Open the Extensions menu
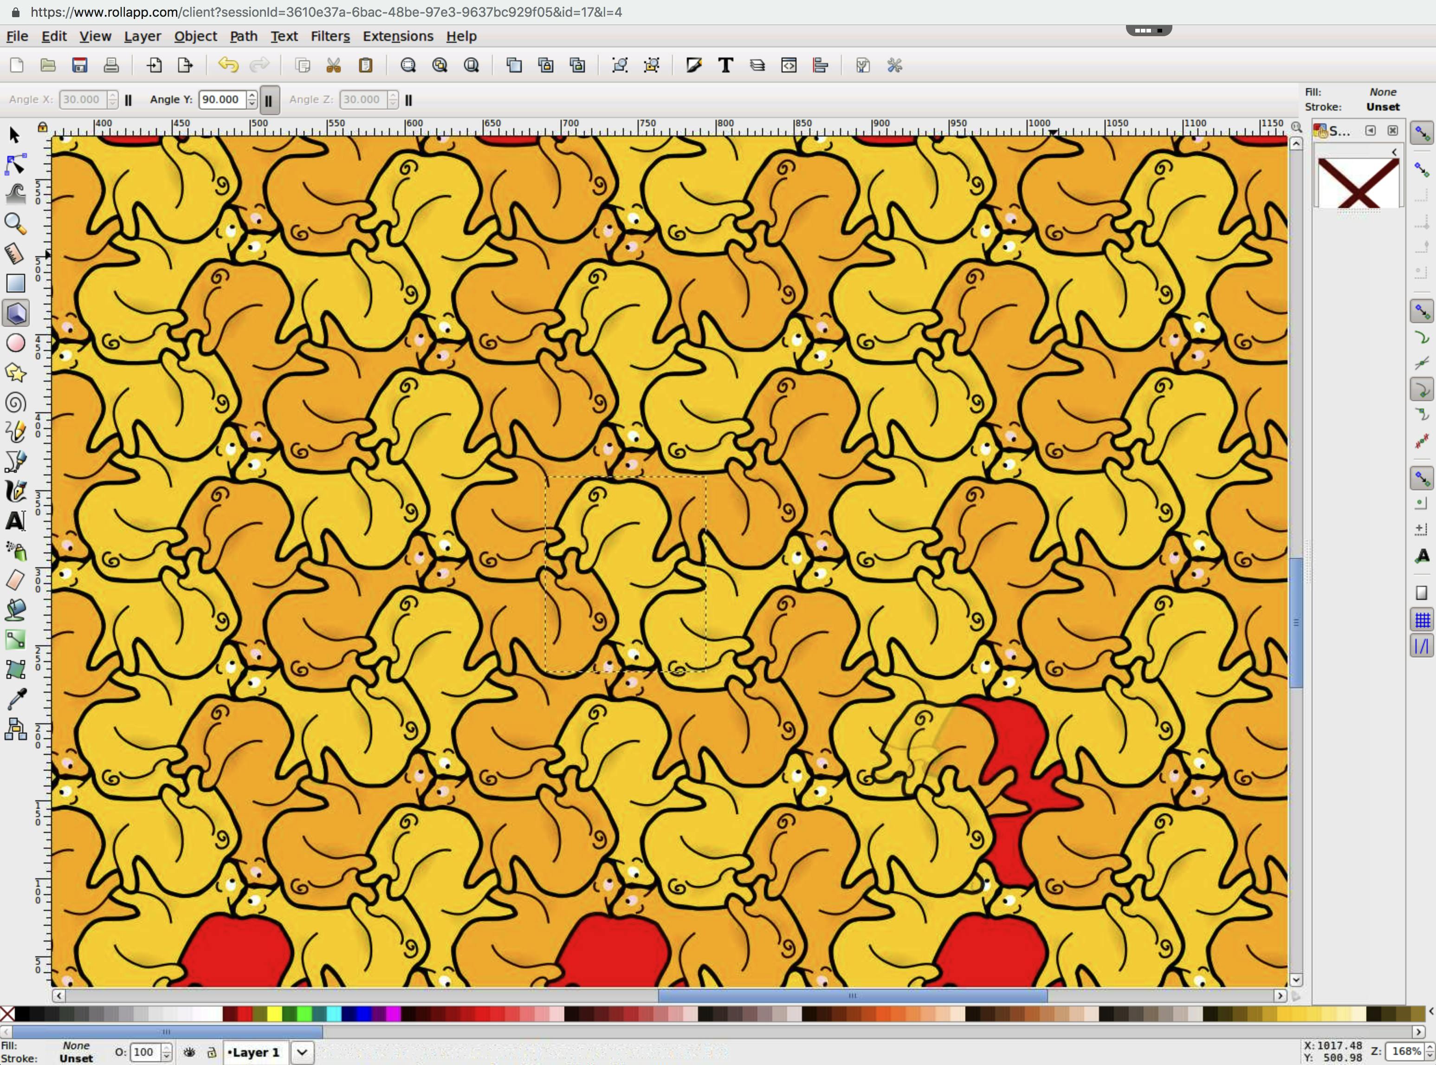 [398, 36]
